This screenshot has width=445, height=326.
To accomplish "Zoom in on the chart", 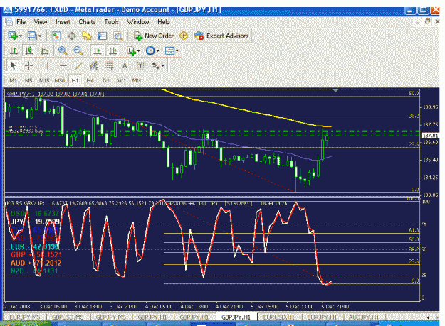I will point(63,51).
